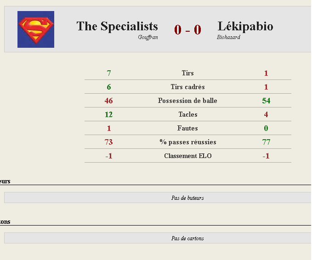Click the Classement ELO label

click(188, 156)
